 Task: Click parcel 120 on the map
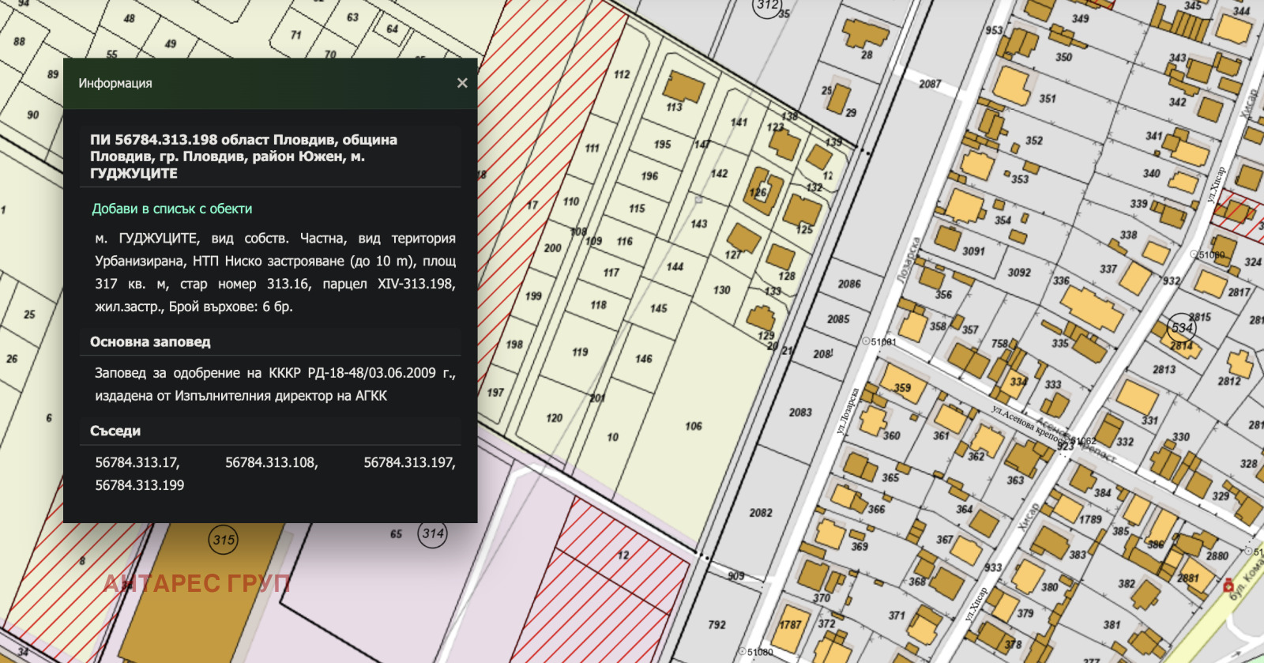pyautogui.click(x=555, y=417)
